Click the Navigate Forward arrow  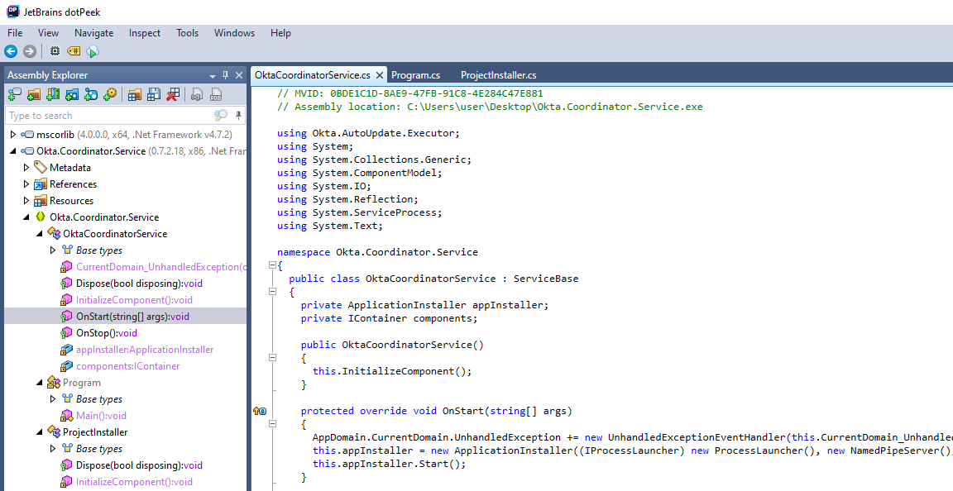[29, 51]
